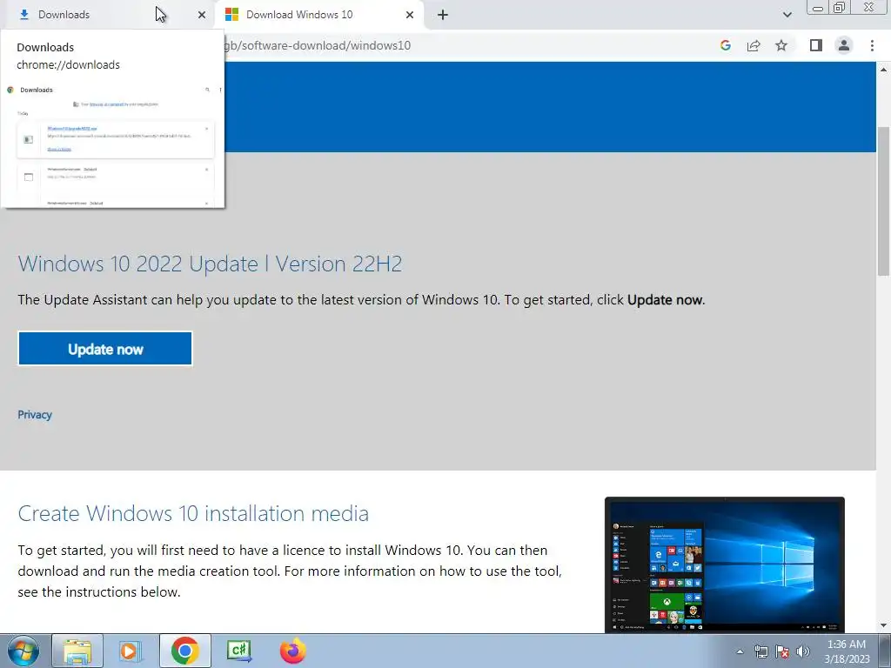Close the Download Windows 10 tab
This screenshot has width=891, height=668.
pos(410,15)
